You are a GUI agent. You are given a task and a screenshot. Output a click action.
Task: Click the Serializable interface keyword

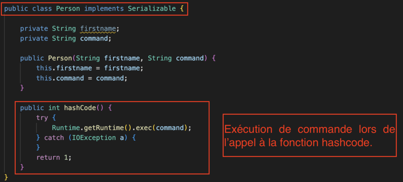152,9
